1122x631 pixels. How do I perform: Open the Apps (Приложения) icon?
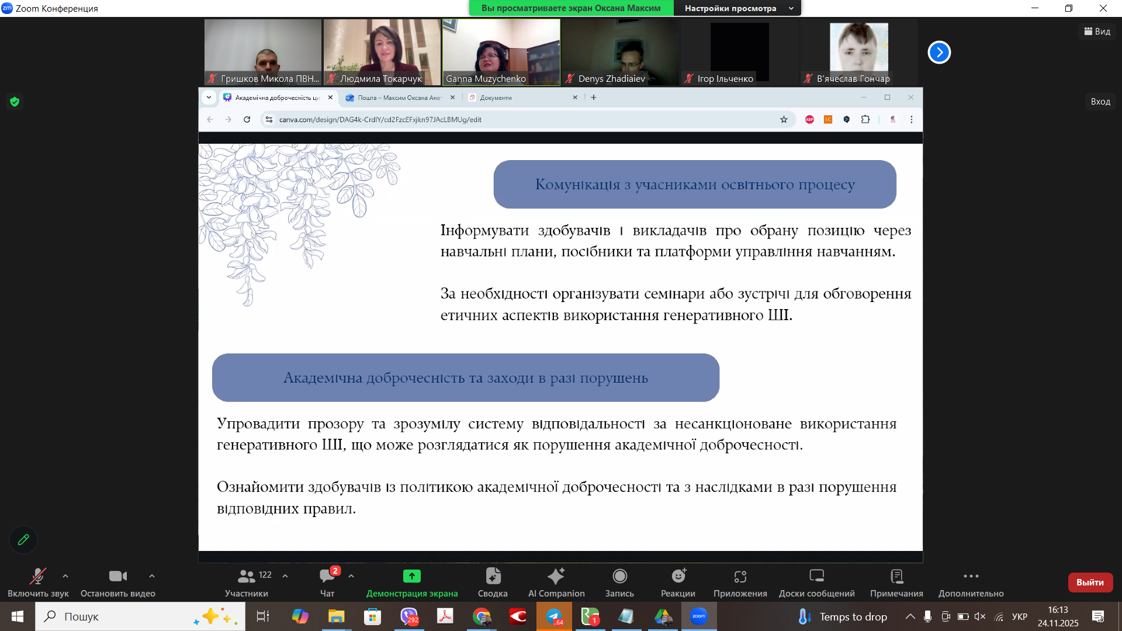point(740,577)
